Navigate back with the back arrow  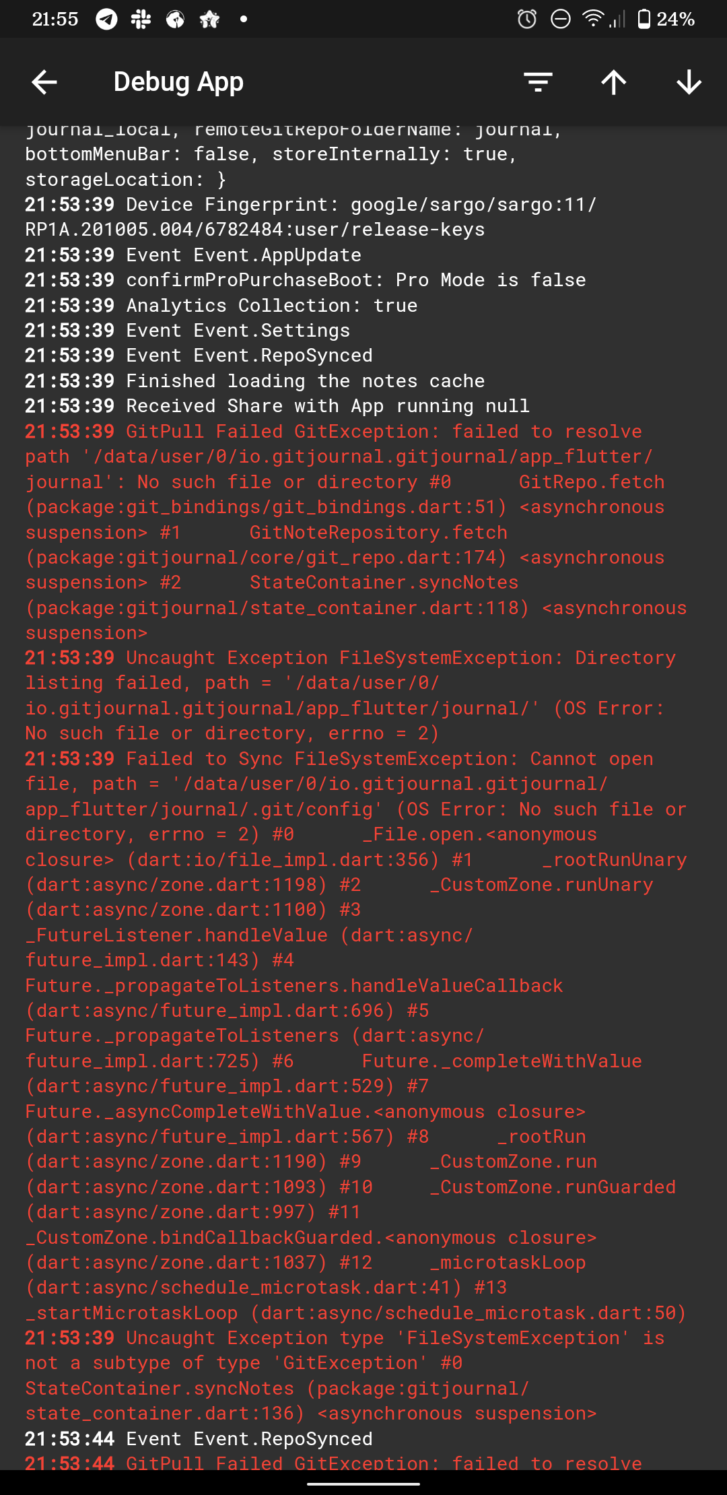point(43,82)
